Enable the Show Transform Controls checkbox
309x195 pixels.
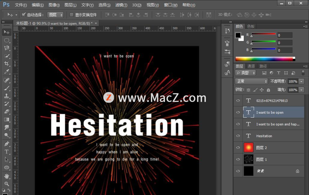pyautogui.click(x=71, y=15)
